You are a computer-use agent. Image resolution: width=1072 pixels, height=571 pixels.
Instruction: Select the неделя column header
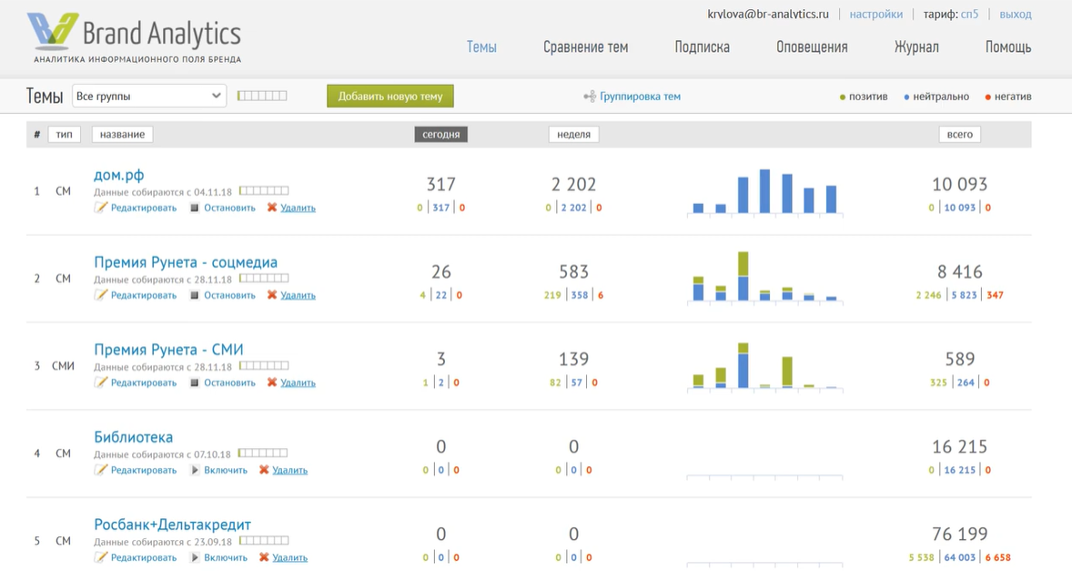(x=573, y=134)
